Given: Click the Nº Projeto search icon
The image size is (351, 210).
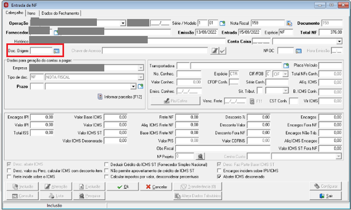Looking at the screenshot, I should [200, 157].
